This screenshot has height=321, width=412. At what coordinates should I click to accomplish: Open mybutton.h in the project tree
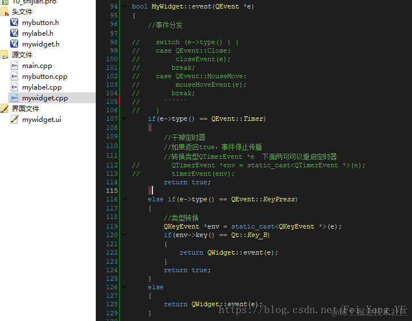[40, 23]
